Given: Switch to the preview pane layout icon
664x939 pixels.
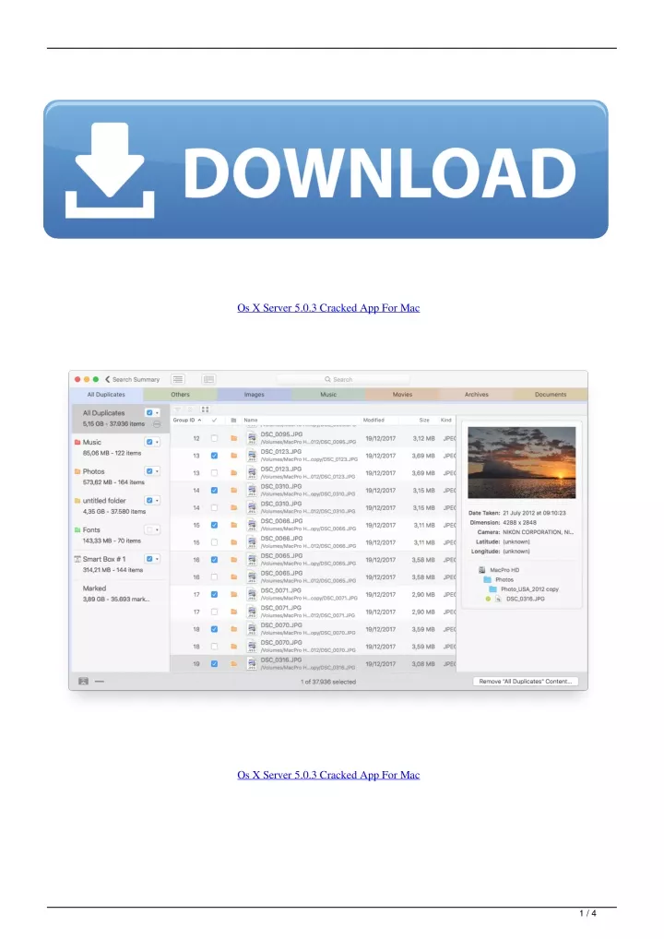Looking at the screenshot, I should pos(208,379).
